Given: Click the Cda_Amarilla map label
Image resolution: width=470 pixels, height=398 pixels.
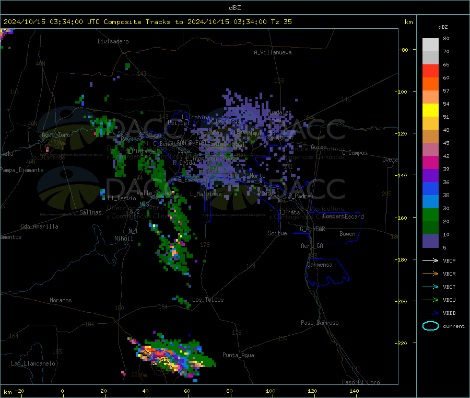Looking at the screenshot, I should (x=39, y=226).
